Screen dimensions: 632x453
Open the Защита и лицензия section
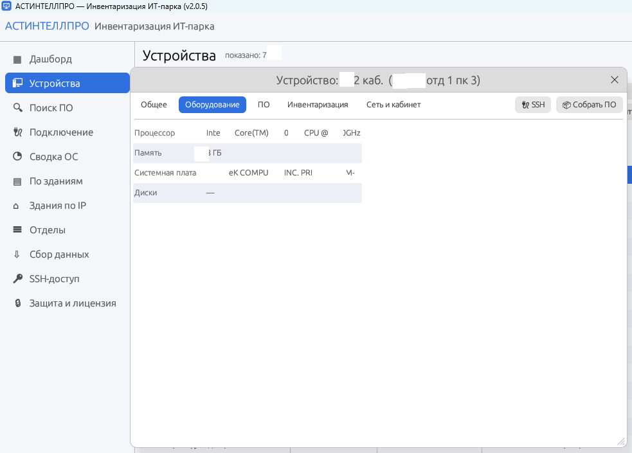(x=68, y=303)
